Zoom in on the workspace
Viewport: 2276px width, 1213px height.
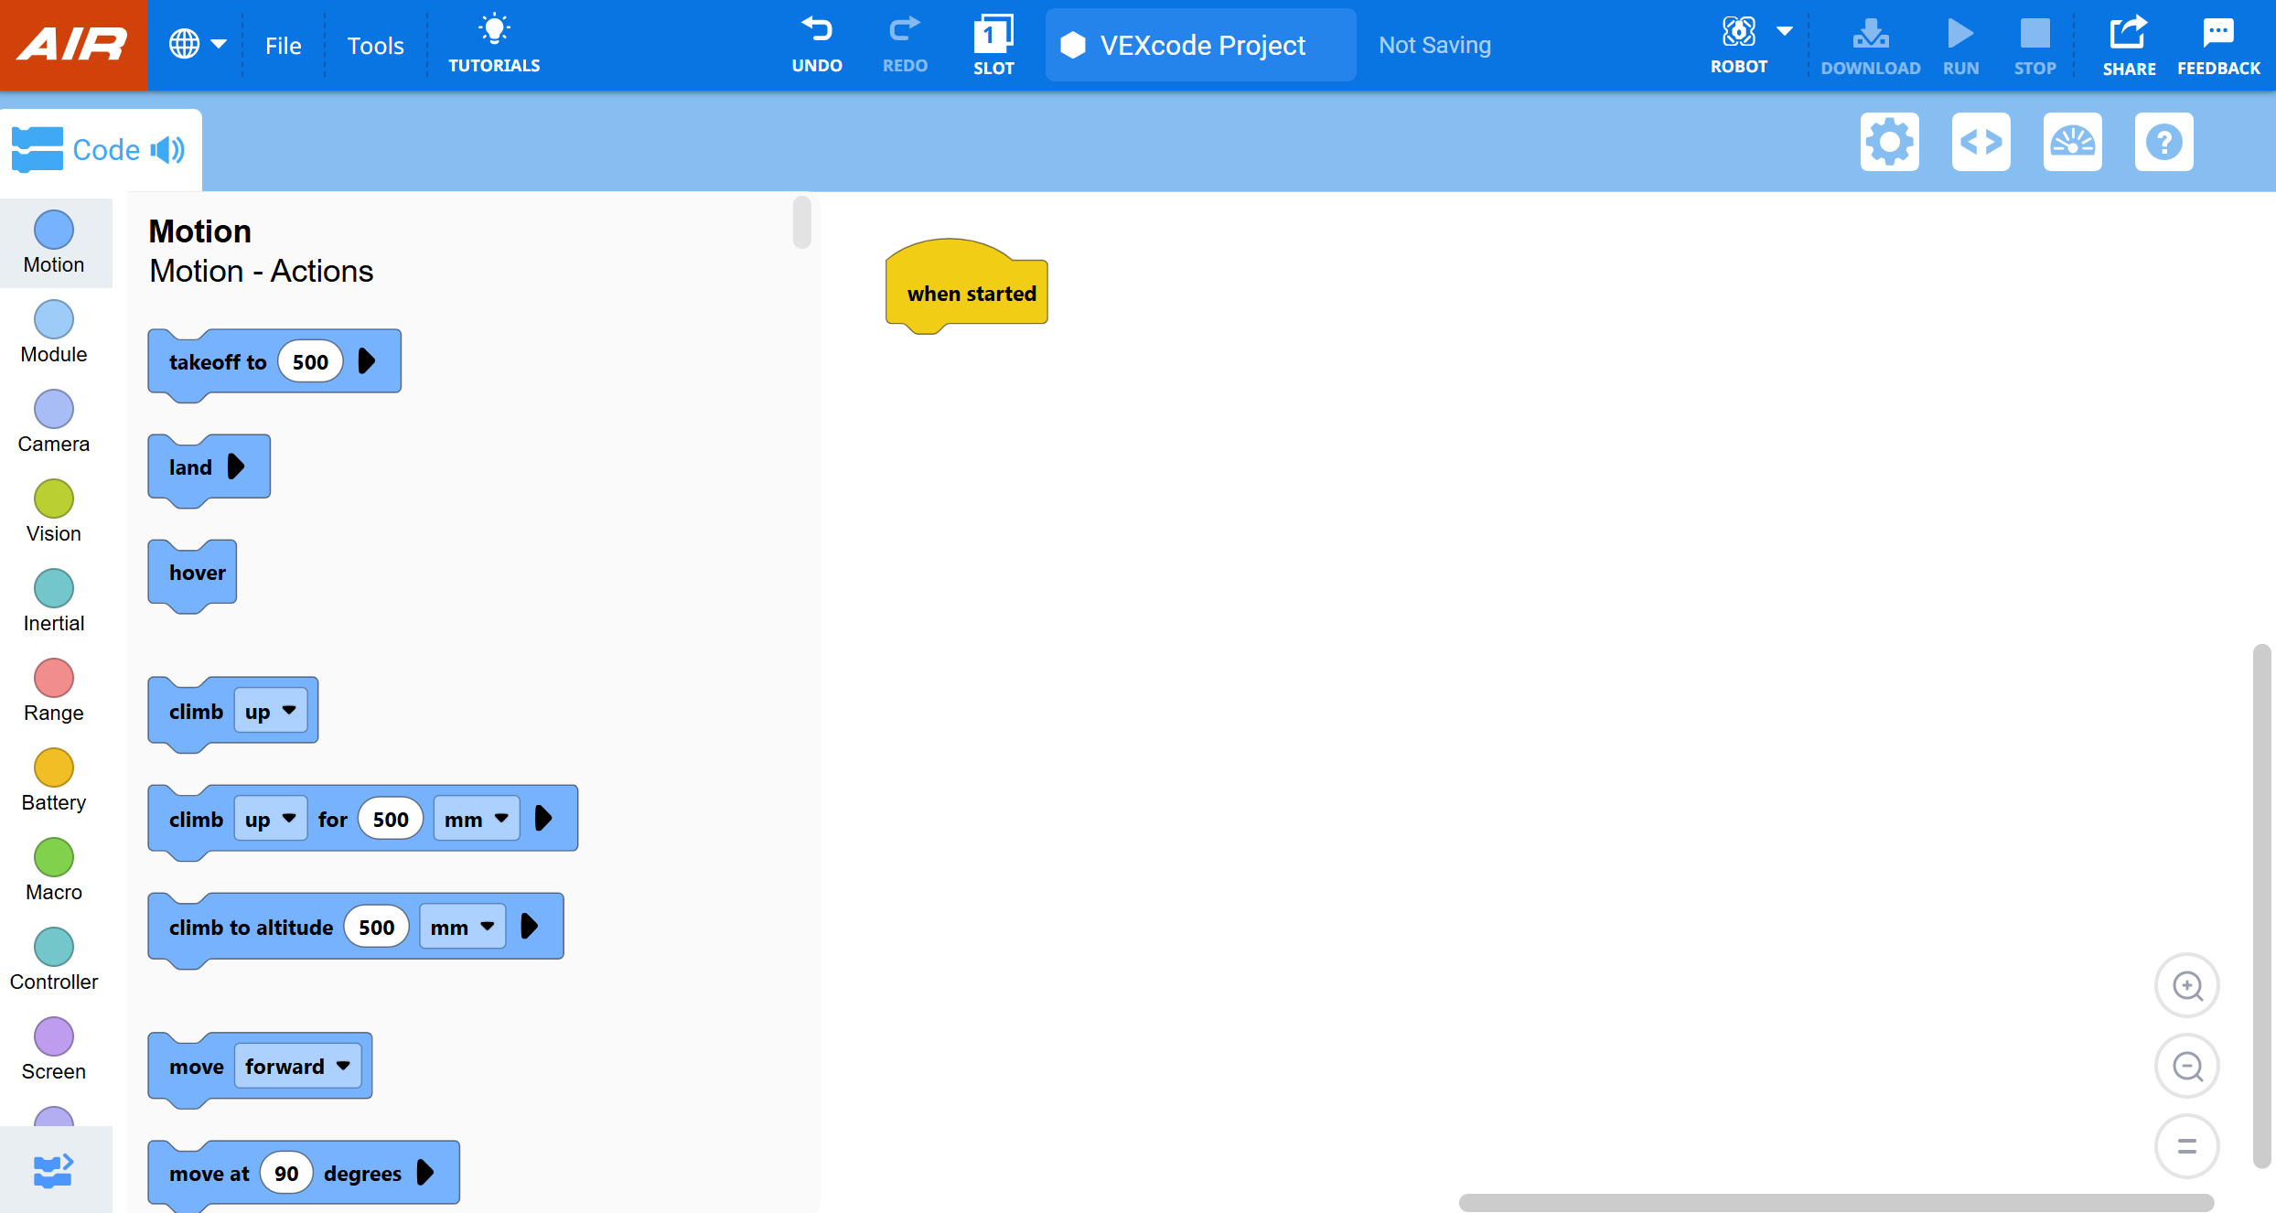[x=2187, y=986]
